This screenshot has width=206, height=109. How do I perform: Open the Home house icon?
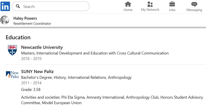click(x=128, y=4)
